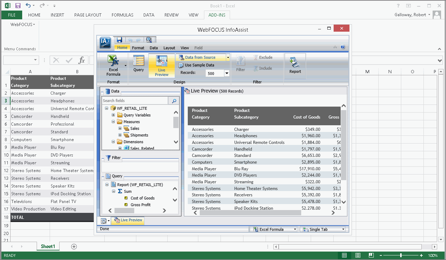Click the Search fields input box
This screenshot has height=260, width=446.
[135, 101]
